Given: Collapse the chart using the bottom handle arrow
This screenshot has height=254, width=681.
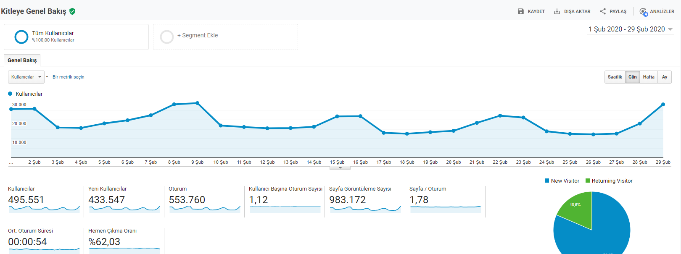Looking at the screenshot, I should [340, 168].
